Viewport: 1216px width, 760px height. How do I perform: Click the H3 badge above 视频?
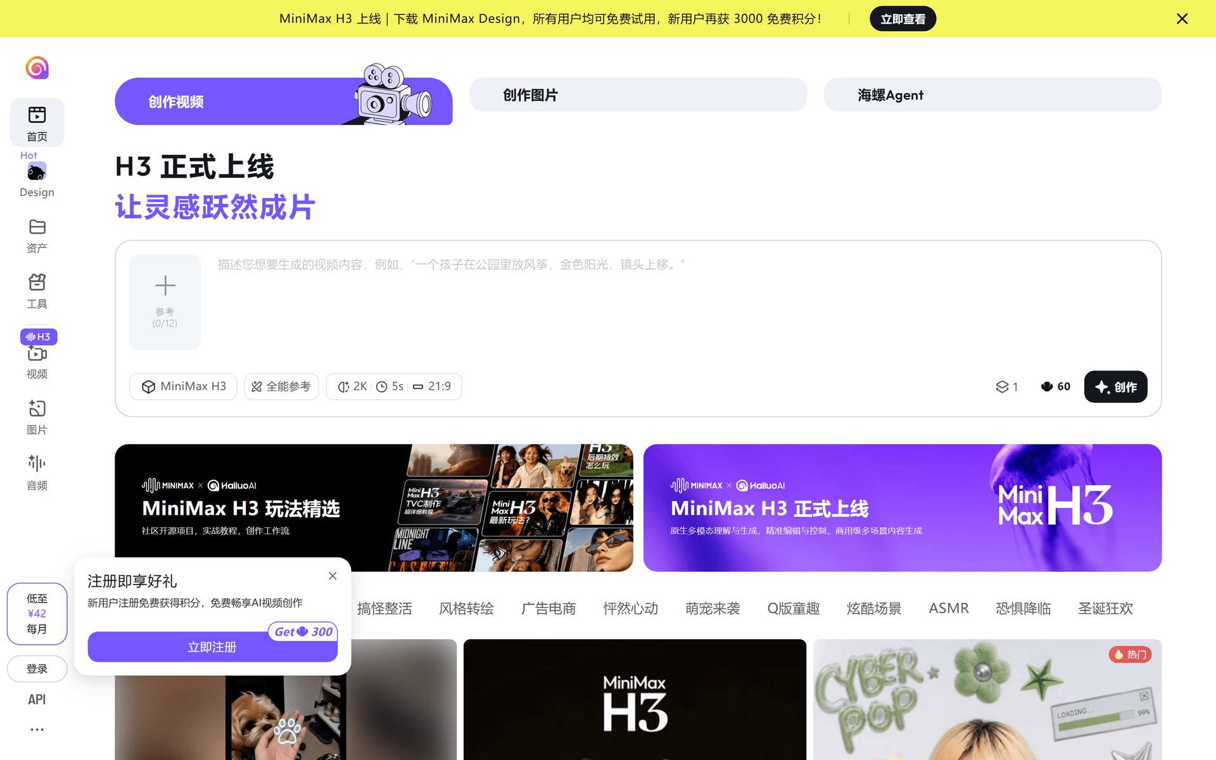click(39, 337)
